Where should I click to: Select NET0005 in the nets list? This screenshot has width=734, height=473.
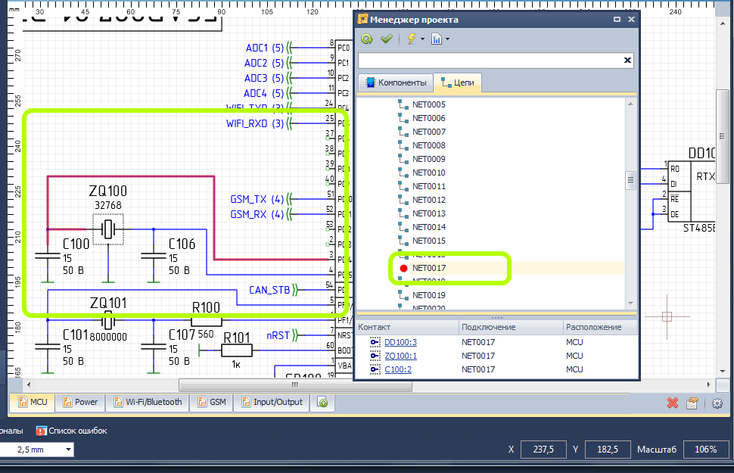tap(429, 104)
